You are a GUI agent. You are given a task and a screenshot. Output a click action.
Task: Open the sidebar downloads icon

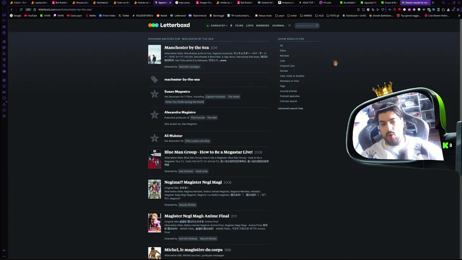click(x=4, y=104)
